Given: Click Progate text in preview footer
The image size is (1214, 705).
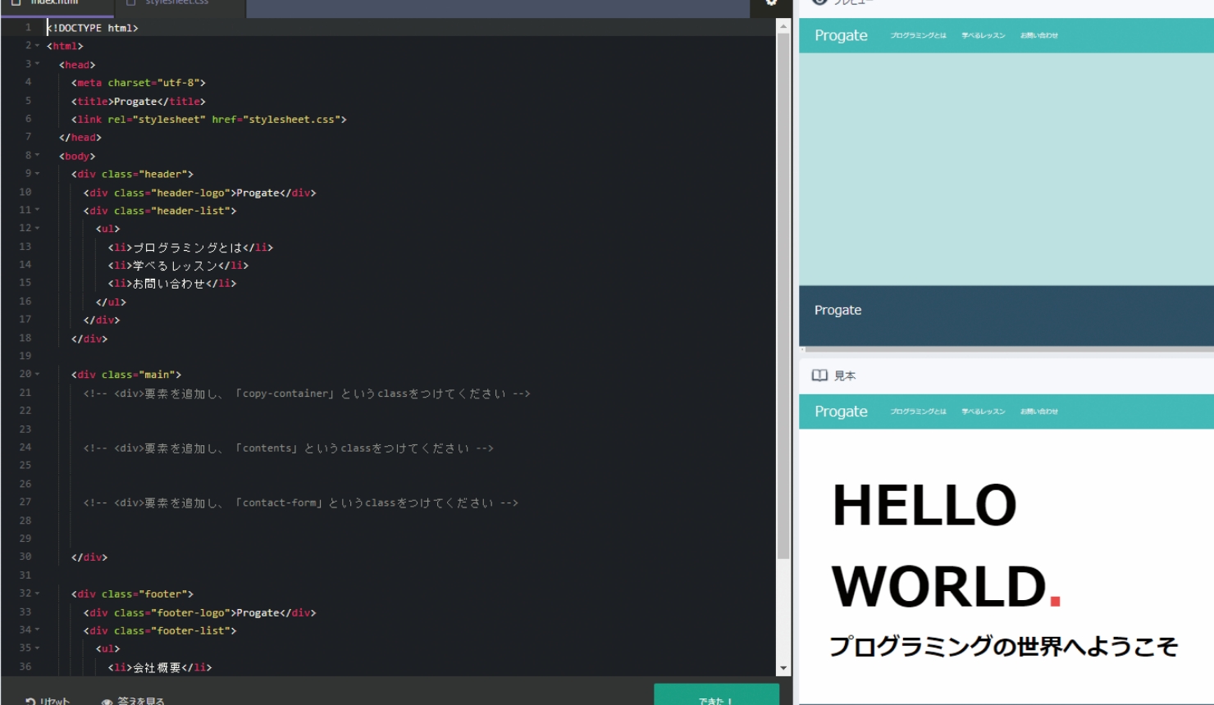Looking at the screenshot, I should (x=837, y=310).
